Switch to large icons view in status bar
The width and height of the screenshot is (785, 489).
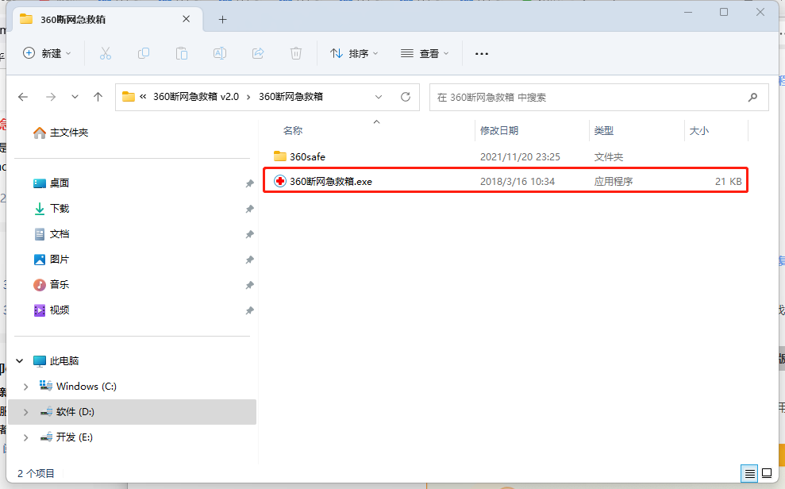click(767, 473)
